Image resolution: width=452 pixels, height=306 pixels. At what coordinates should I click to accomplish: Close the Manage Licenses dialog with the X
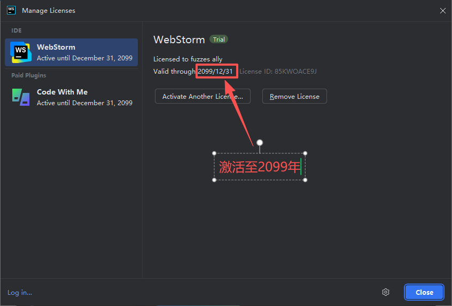click(x=442, y=10)
